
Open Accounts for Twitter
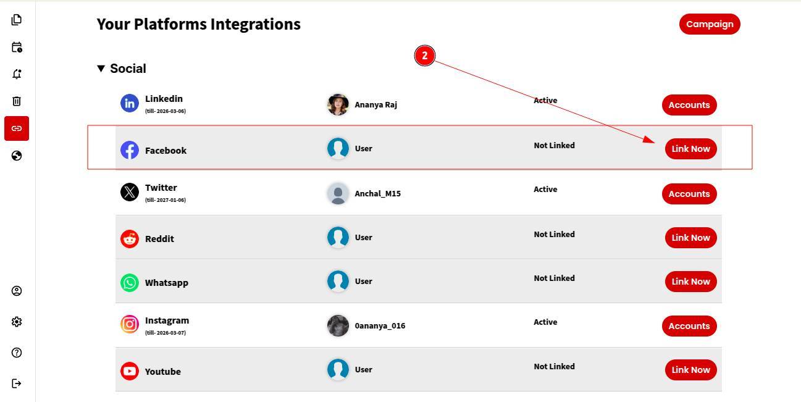point(689,194)
